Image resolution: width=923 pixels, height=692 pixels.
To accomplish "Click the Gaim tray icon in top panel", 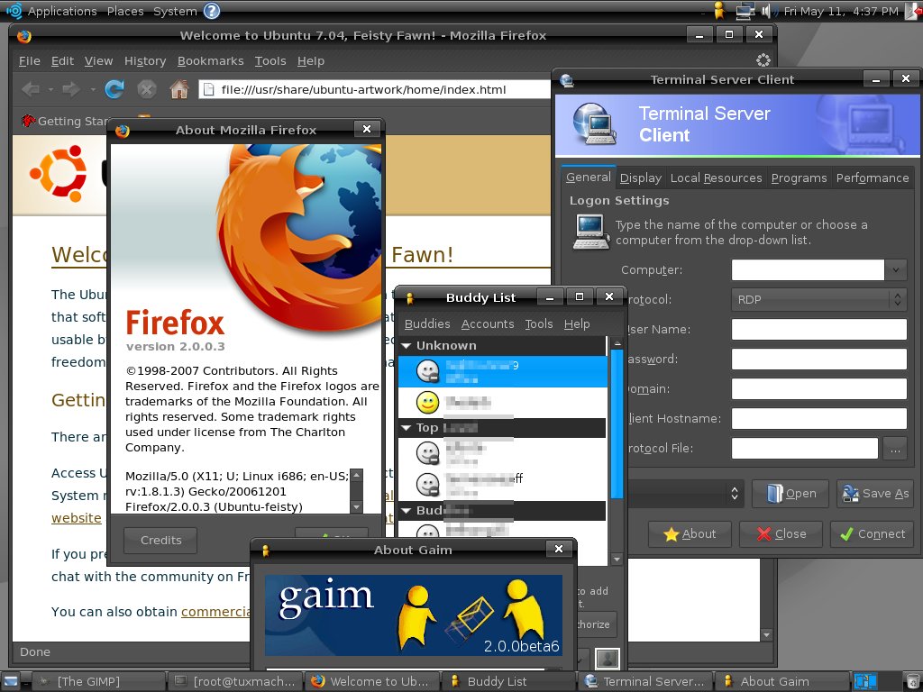I will (718, 11).
